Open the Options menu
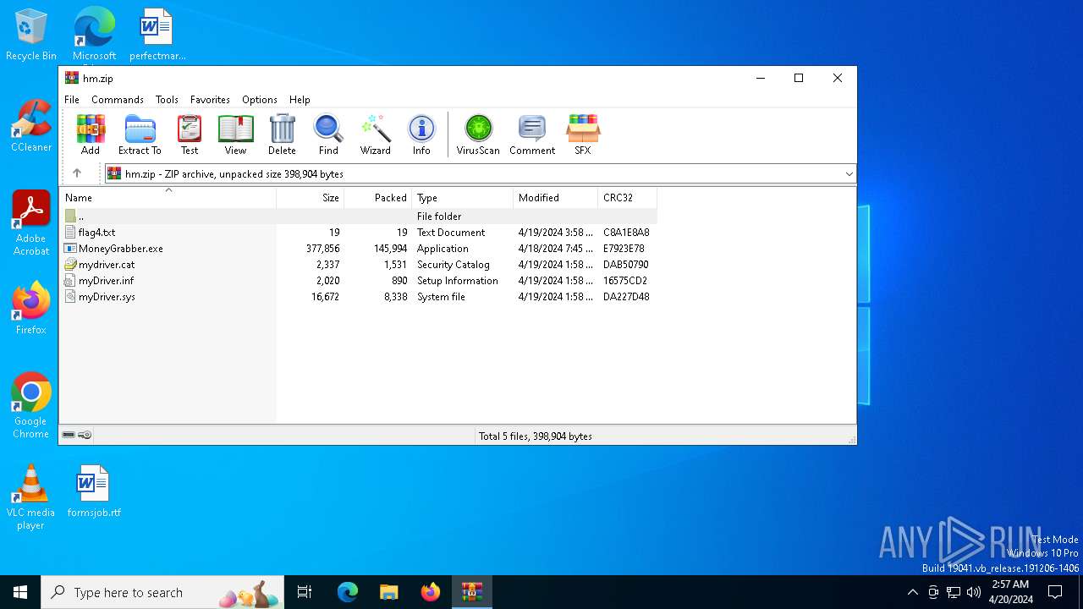Viewport: 1083px width, 609px height. pos(260,99)
